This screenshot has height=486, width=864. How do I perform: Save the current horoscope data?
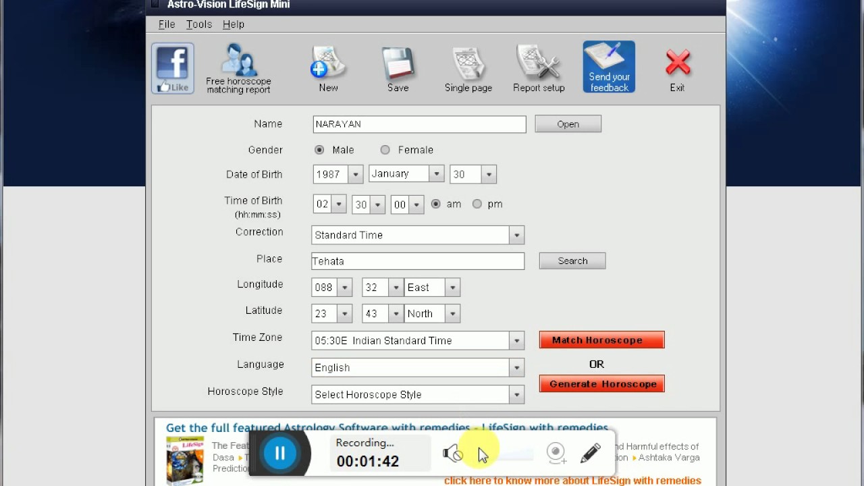coord(398,68)
